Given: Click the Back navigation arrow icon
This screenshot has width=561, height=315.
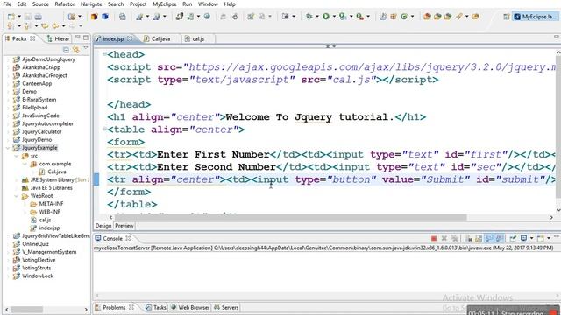Looking at the screenshot, I should click(55, 26).
